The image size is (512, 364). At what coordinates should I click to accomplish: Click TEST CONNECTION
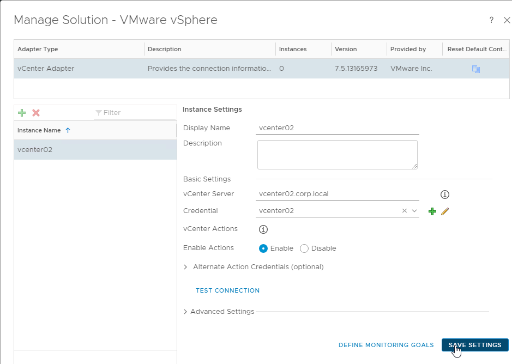227,290
